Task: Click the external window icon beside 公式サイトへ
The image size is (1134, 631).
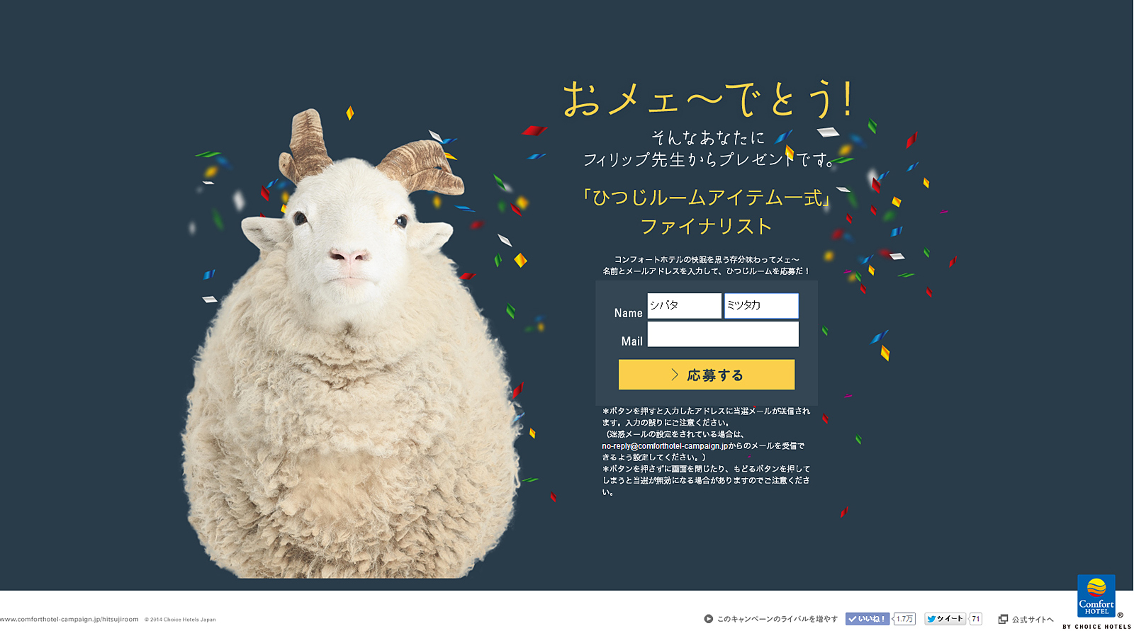Action: (1003, 620)
